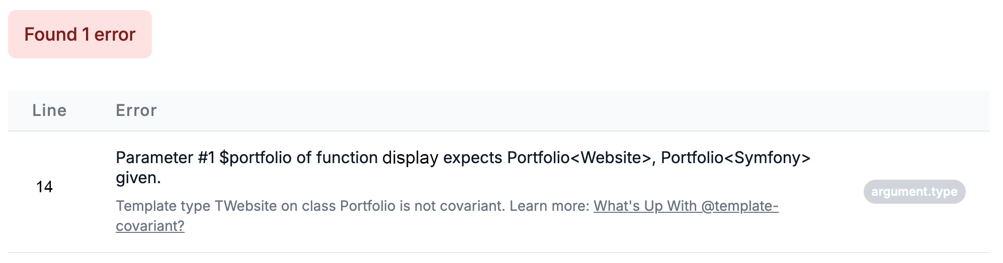Click the Portfolio<Symfony> given type text
The width and height of the screenshot is (1003, 263).
736,158
